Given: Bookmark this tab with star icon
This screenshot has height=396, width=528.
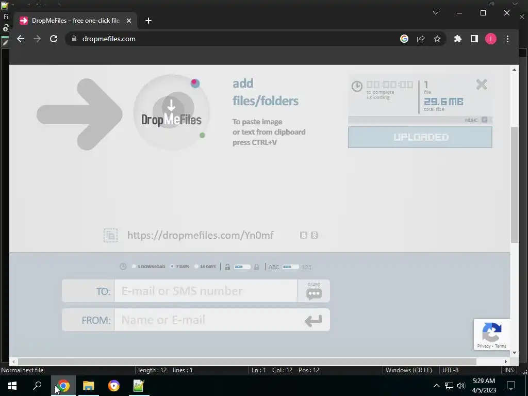Looking at the screenshot, I should (x=437, y=39).
